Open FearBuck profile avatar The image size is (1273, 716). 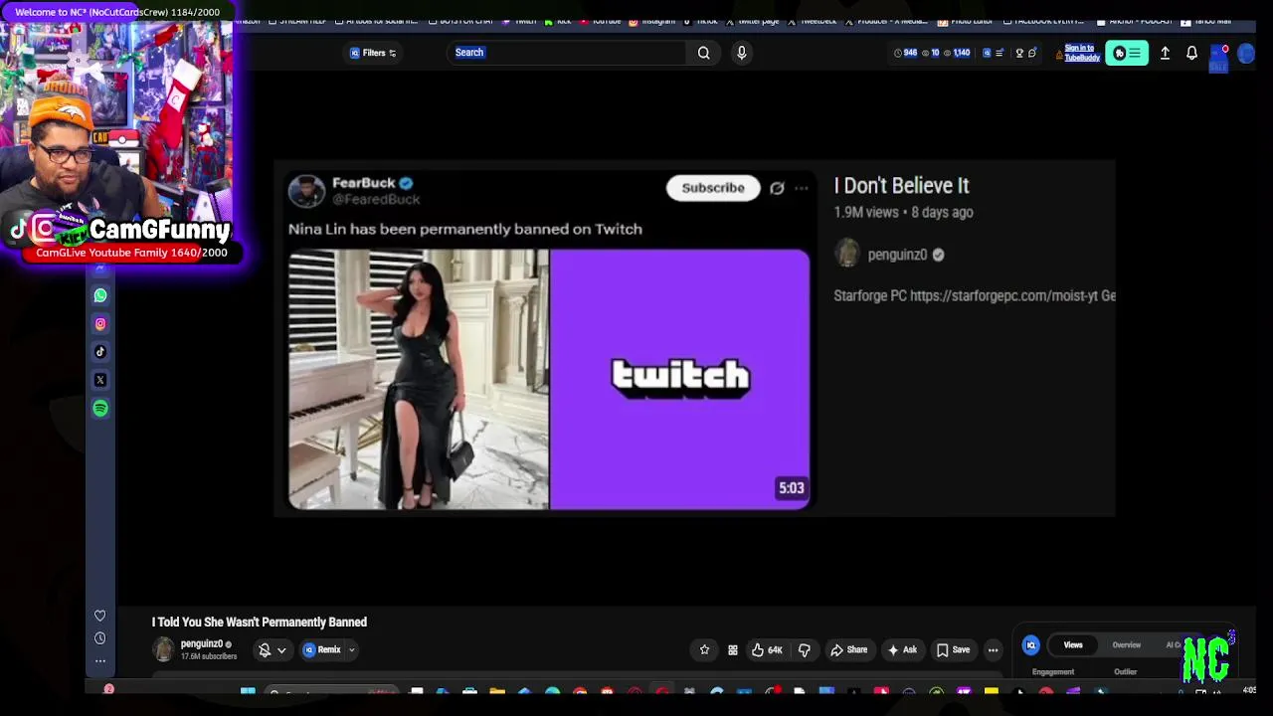point(306,191)
